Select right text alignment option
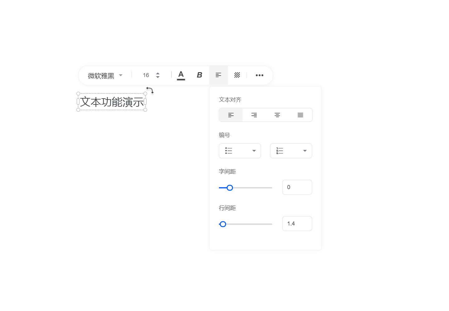 (254, 115)
